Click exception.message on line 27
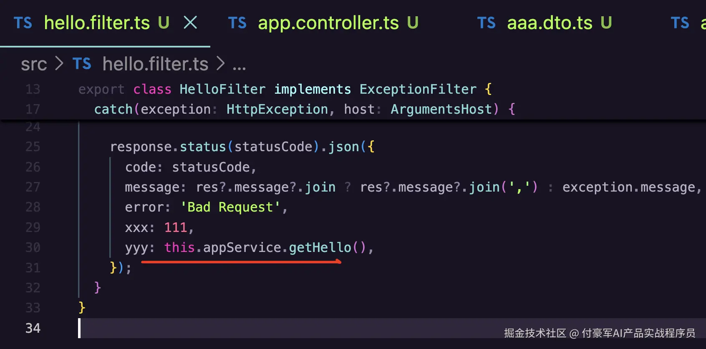Screen dimensions: 706x349 [x=629, y=187]
